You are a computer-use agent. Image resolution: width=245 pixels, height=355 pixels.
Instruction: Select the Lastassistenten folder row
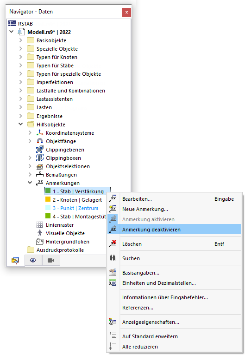[x=54, y=99]
